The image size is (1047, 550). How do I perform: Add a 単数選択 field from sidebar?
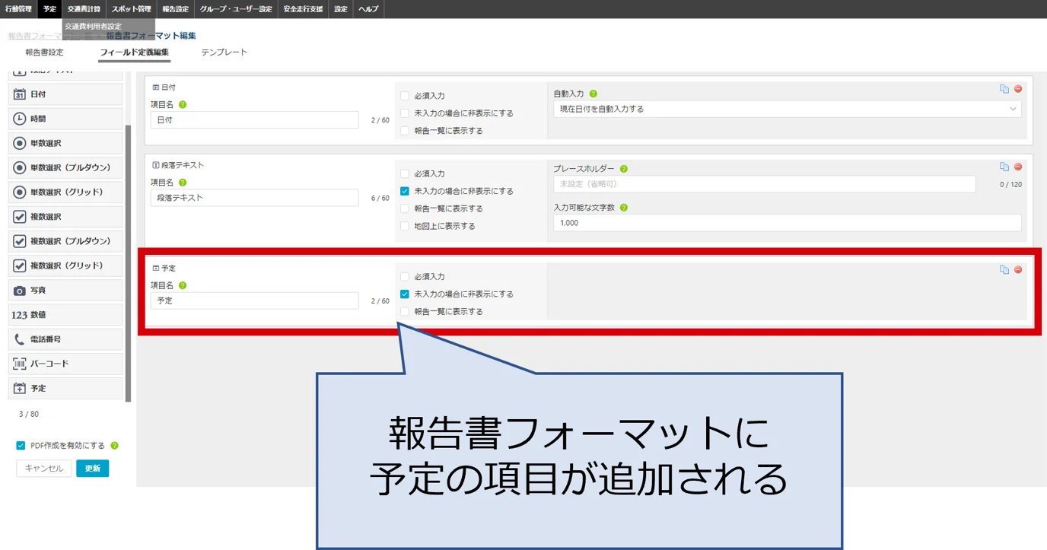pos(65,143)
